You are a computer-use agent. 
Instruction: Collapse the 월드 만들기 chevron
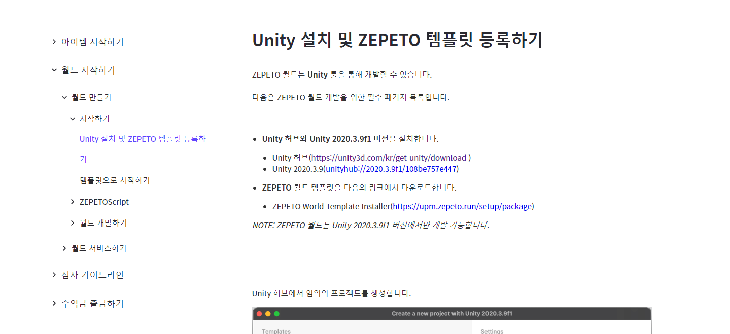pyautogui.click(x=64, y=97)
